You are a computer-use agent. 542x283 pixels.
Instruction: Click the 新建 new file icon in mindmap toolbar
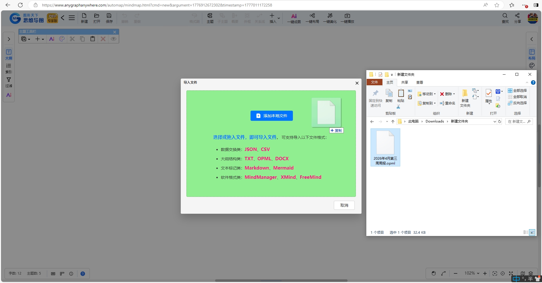(x=84, y=18)
